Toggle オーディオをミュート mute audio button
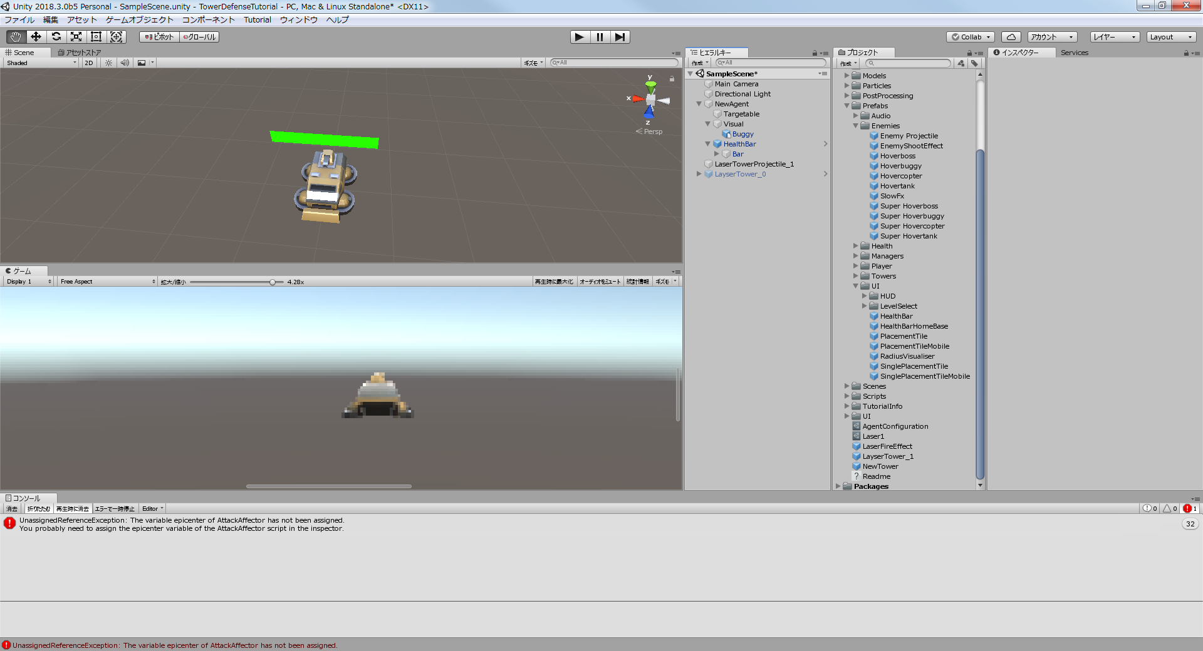Screen dimensions: 1203x651 click(x=600, y=282)
